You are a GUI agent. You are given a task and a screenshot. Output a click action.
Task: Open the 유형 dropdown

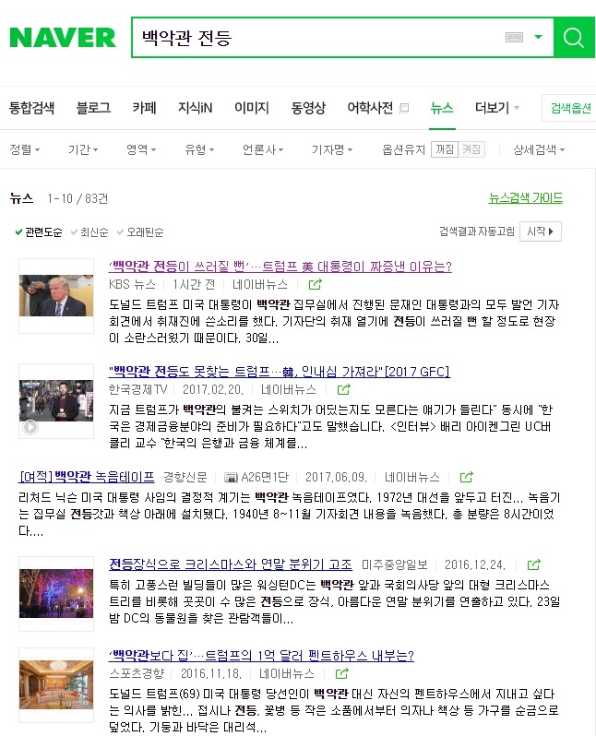coord(199,149)
